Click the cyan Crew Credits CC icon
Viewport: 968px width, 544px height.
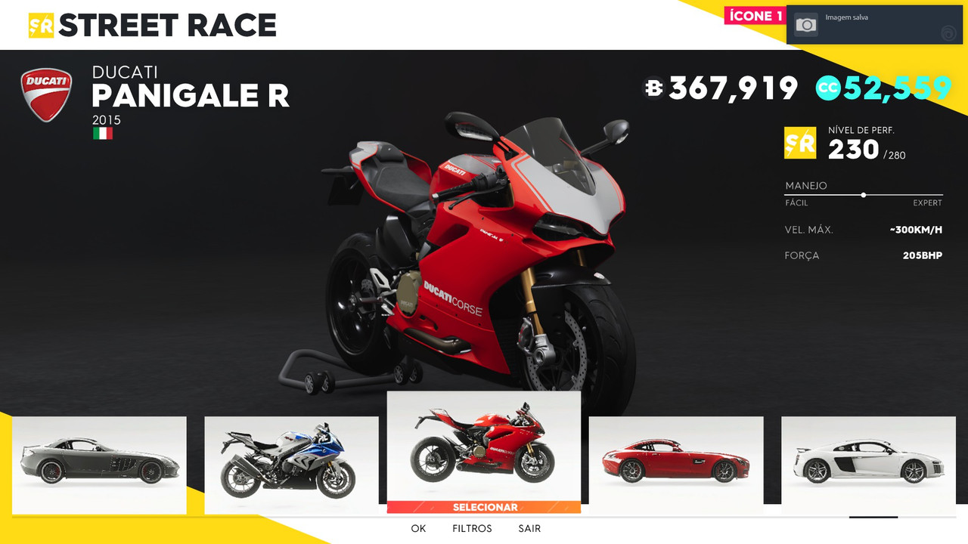click(829, 88)
